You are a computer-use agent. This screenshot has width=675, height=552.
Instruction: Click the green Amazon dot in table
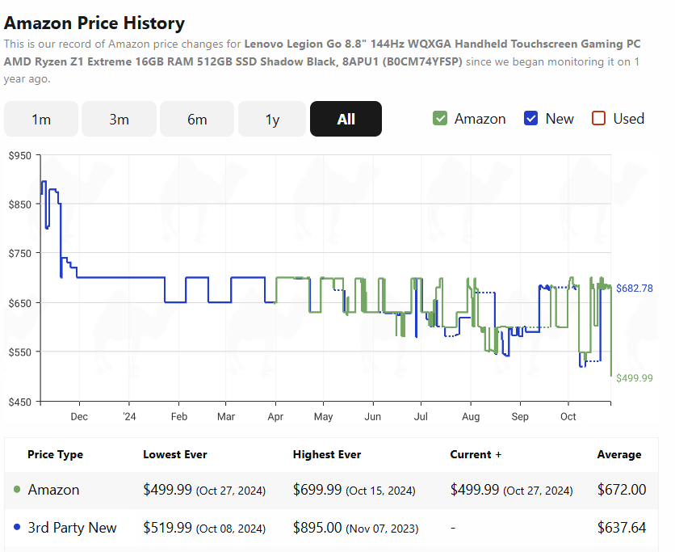pyautogui.click(x=17, y=490)
